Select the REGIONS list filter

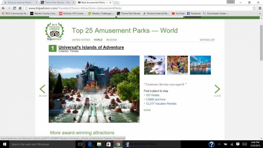tap(112, 40)
